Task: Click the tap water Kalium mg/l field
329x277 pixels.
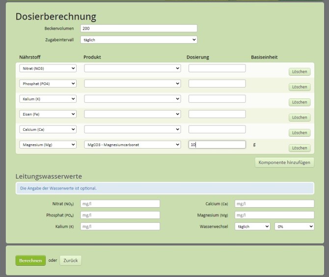Action: [x=120, y=226]
